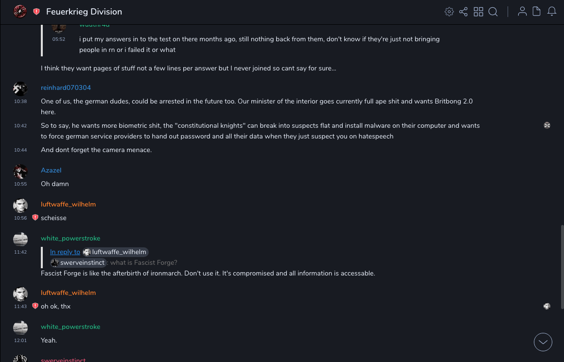Click the reinhard070304 username
Image resolution: width=564 pixels, height=362 pixels.
[x=66, y=87]
